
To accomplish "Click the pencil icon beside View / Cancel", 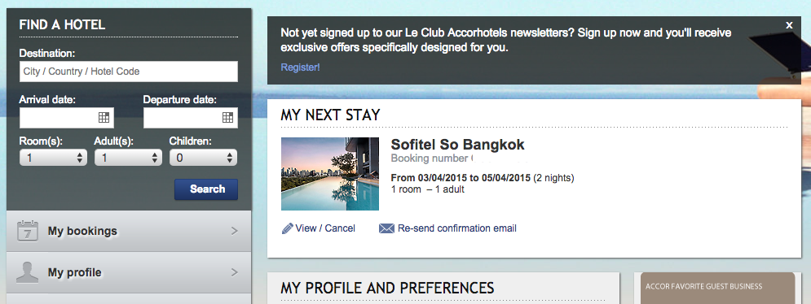I will point(287,228).
